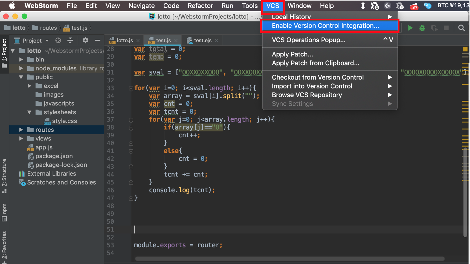
Task: Collapse all with the project toolbar icon
Action: click(70, 40)
